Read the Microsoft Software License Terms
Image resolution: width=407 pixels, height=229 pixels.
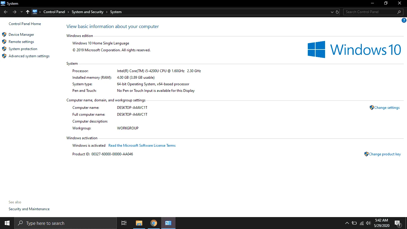click(x=142, y=146)
